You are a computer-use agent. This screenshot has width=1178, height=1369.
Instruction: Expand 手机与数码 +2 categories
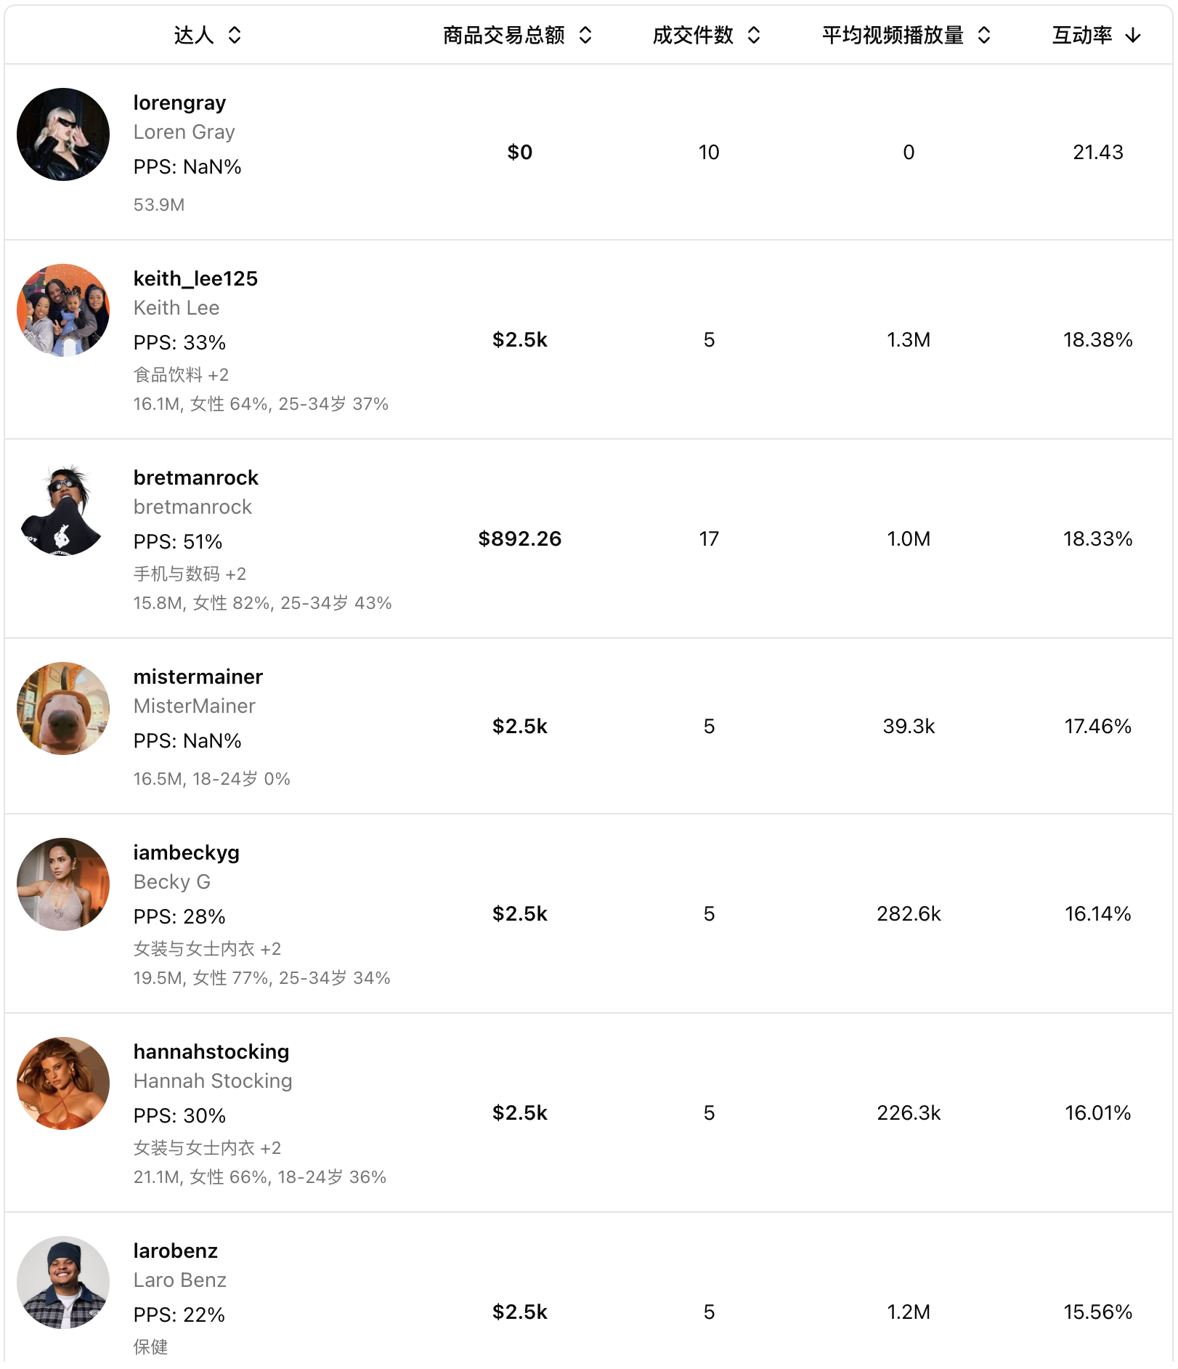[x=190, y=573]
